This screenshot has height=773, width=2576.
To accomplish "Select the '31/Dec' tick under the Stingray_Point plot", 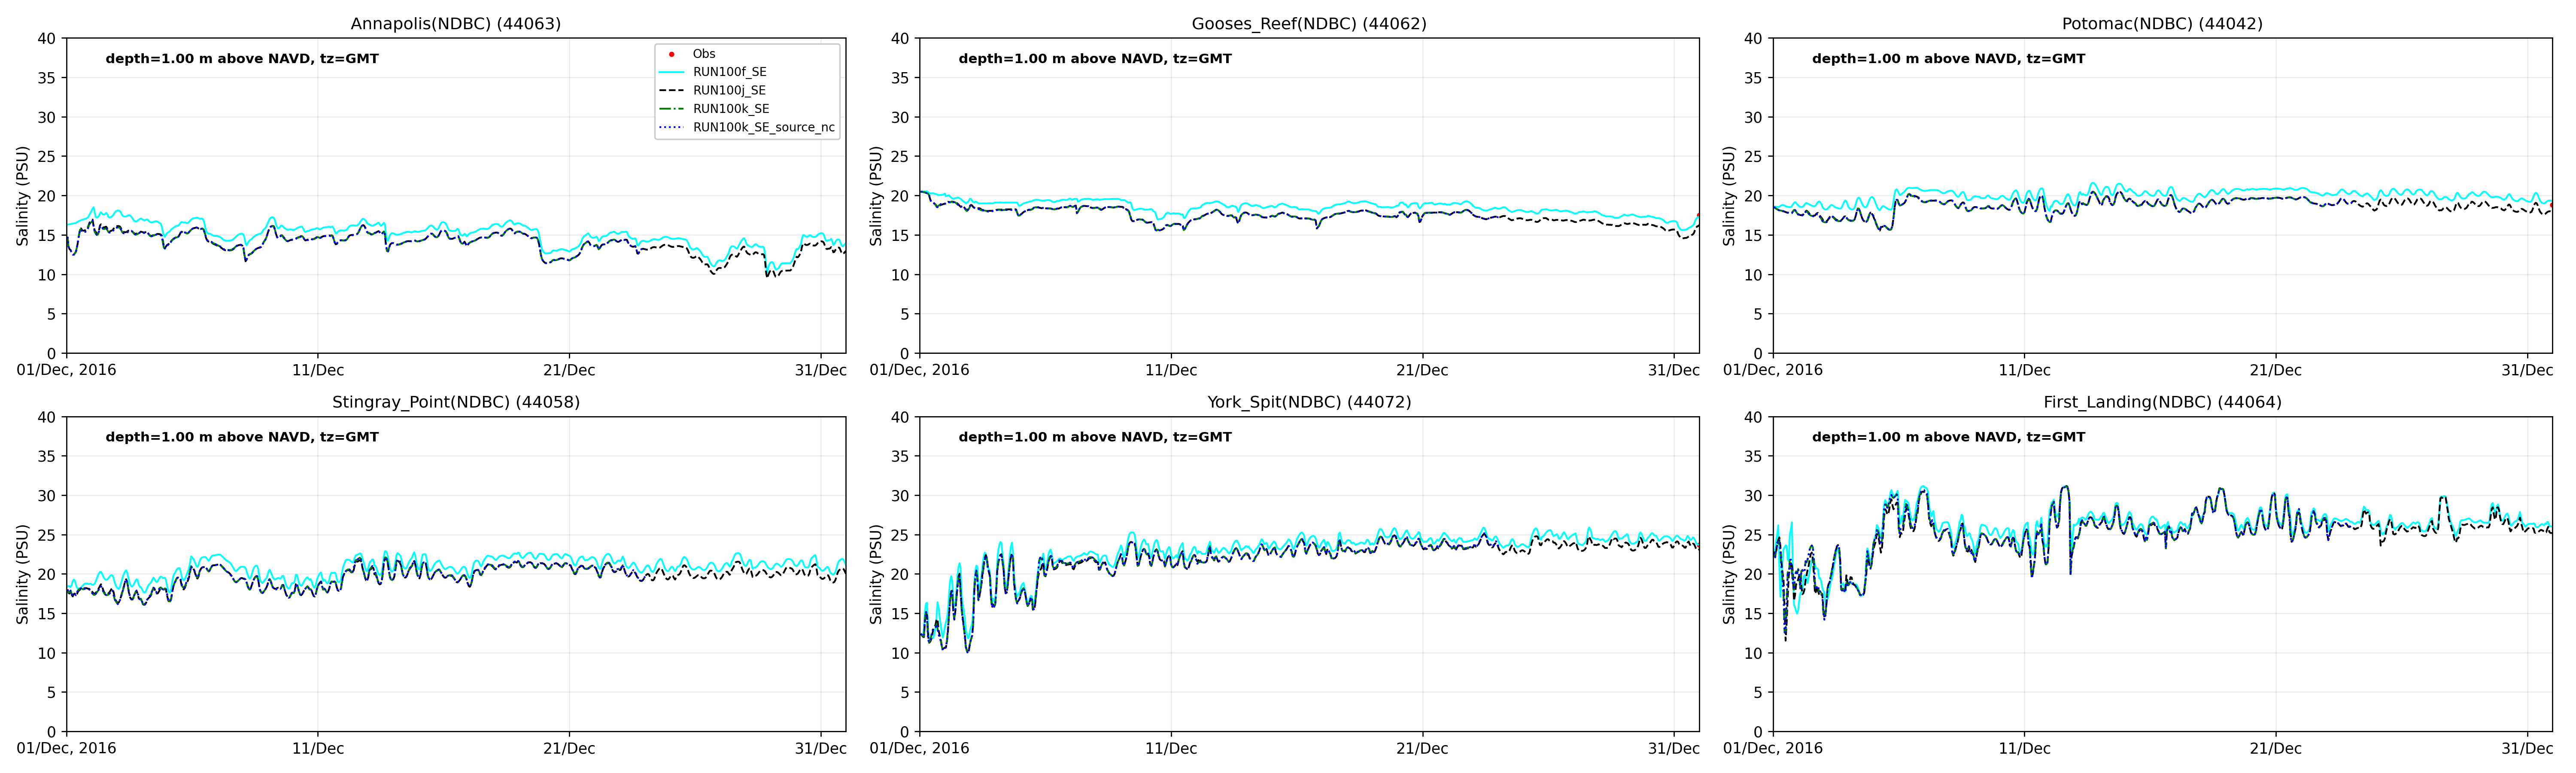I will [x=821, y=748].
